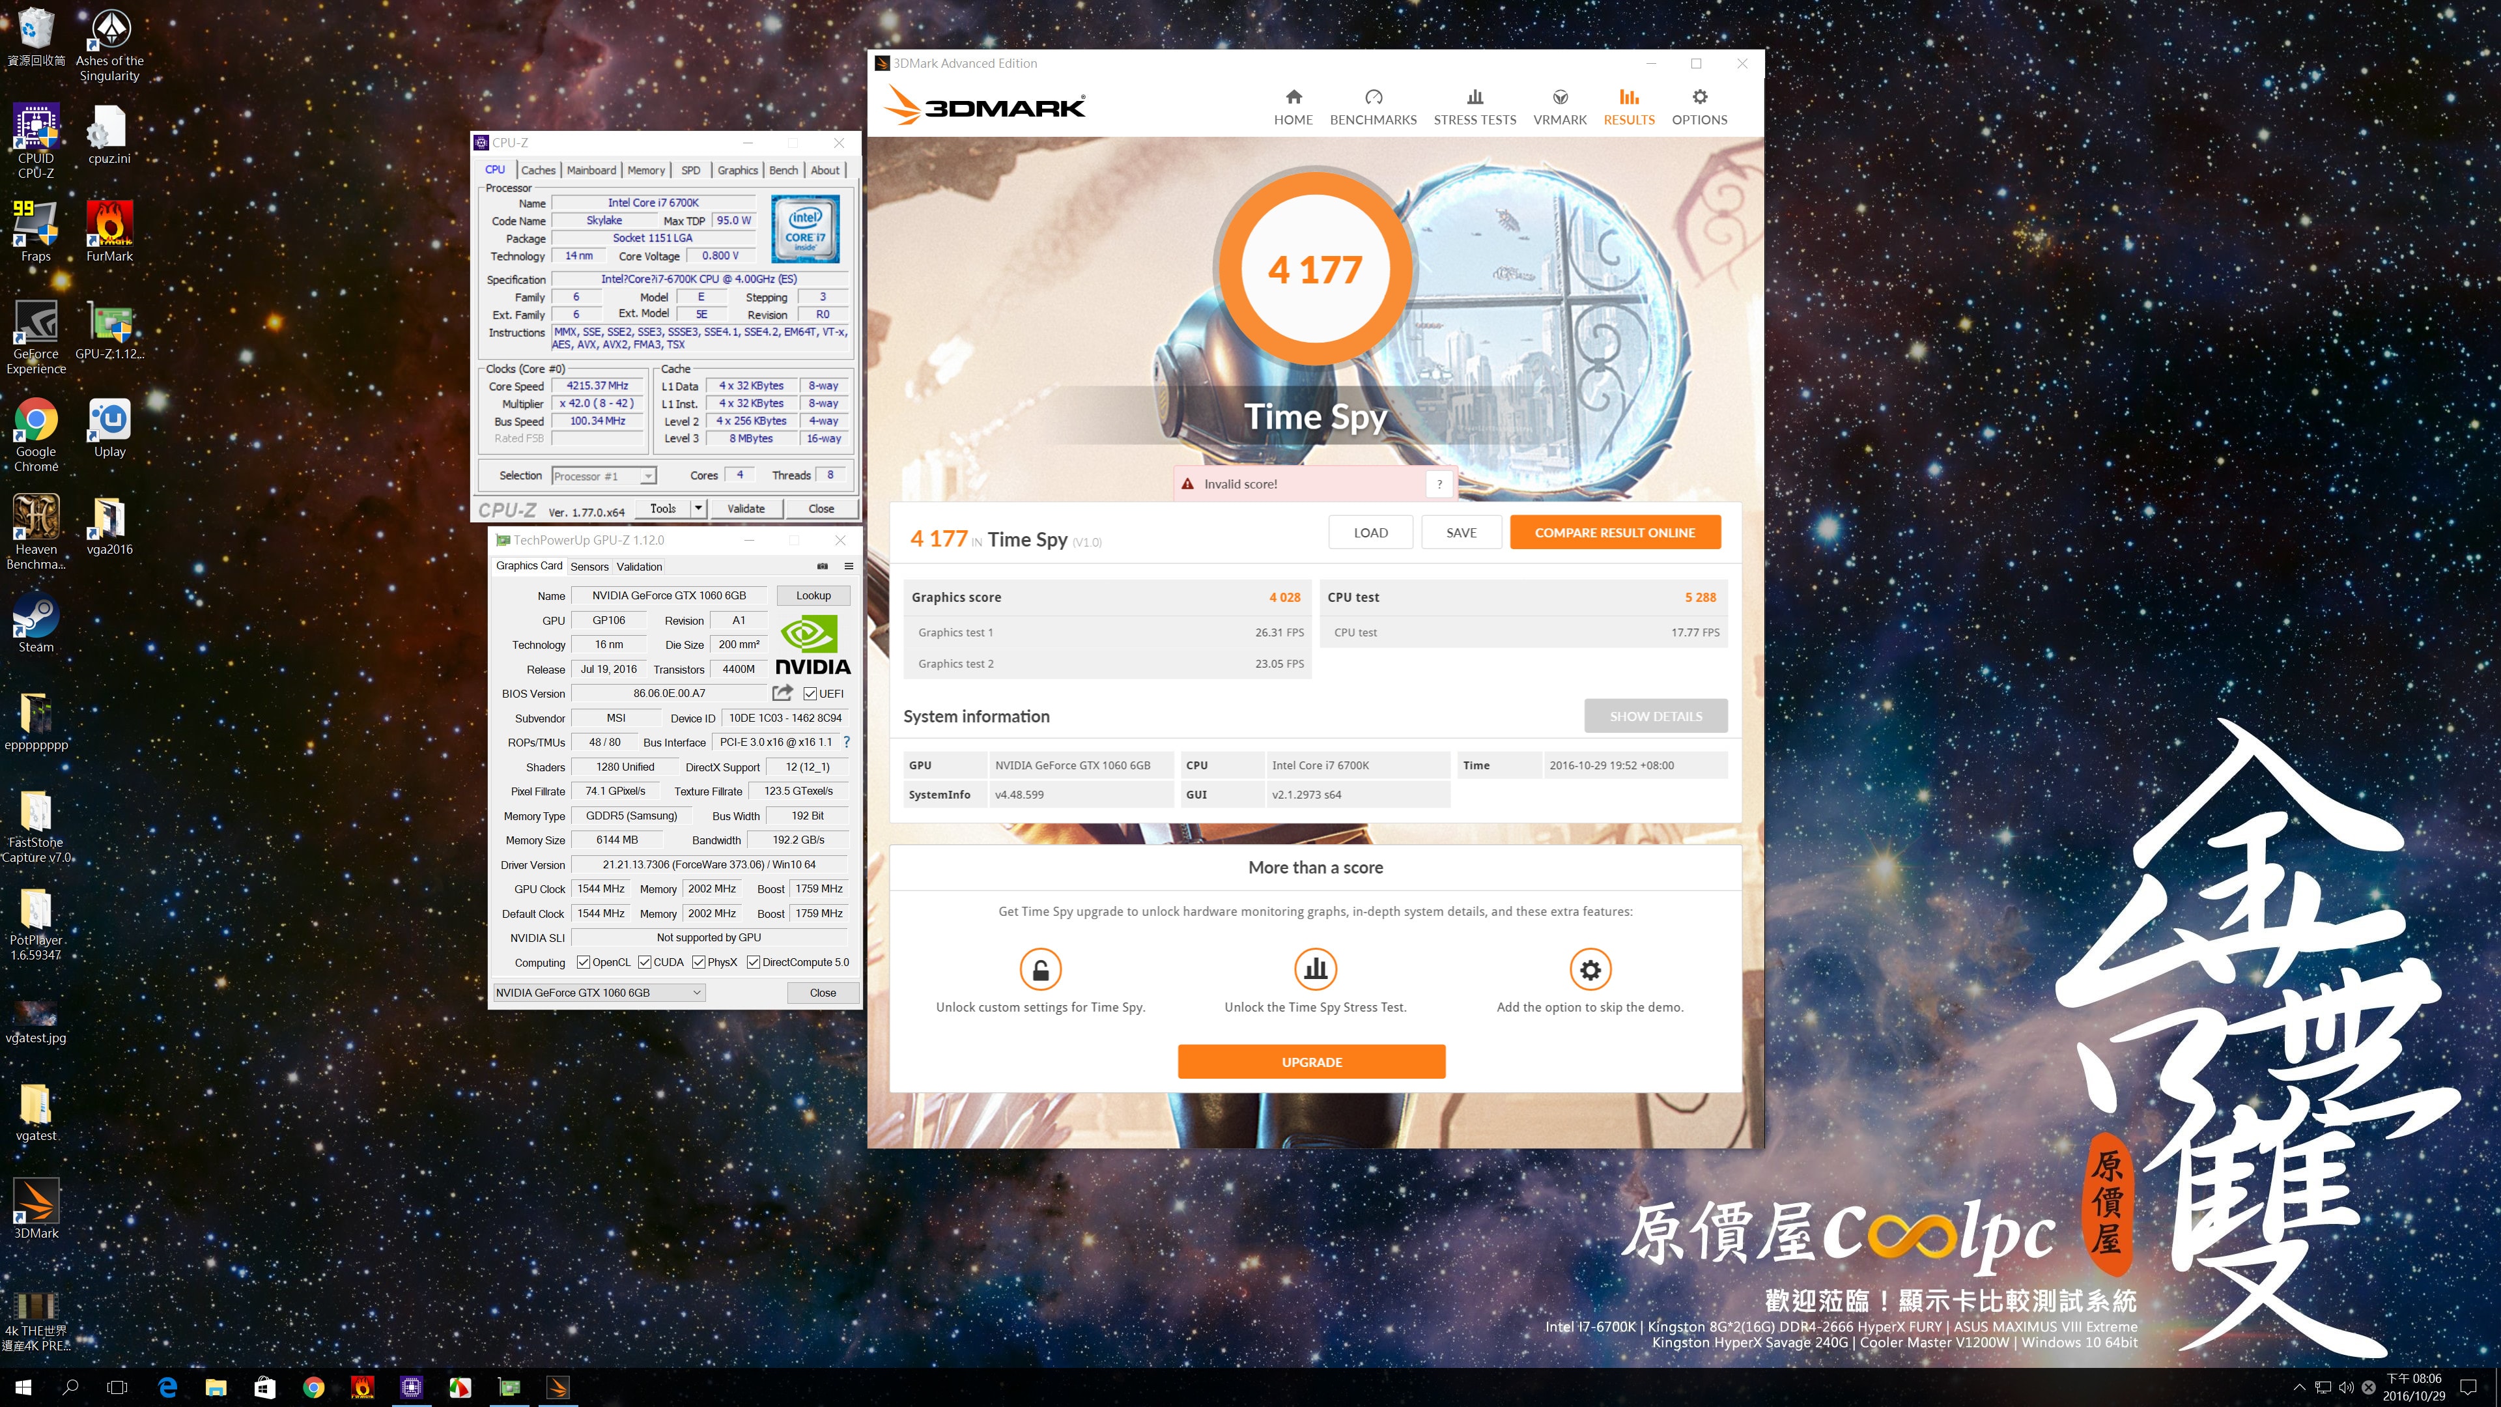Switch to Memory tab in CPU-Z

(645, 170)
